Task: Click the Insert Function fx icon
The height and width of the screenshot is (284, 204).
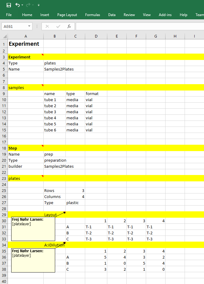Action: pos(69,26)
